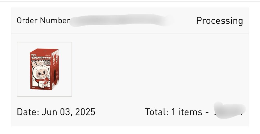The image size is (260, 134).
Task: Click the Date: Jun 03, 2025 text
Action: 56,112
